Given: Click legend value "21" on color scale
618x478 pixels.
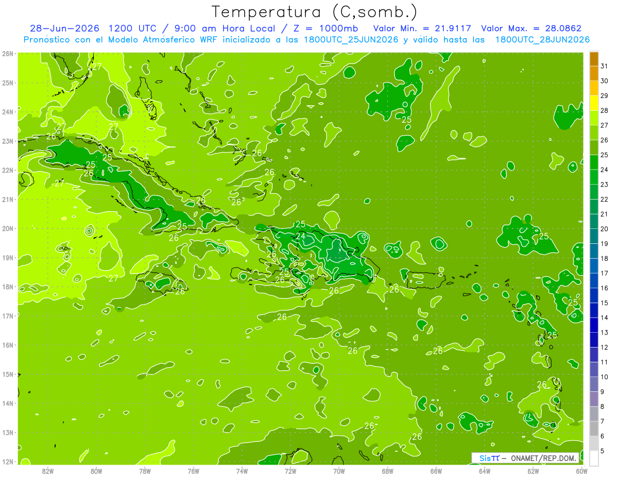Looking at the screenshot, I should 605,214.
